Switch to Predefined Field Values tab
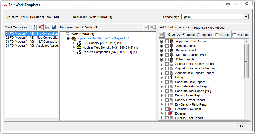The image size is (255, 134). pos(208,28)
